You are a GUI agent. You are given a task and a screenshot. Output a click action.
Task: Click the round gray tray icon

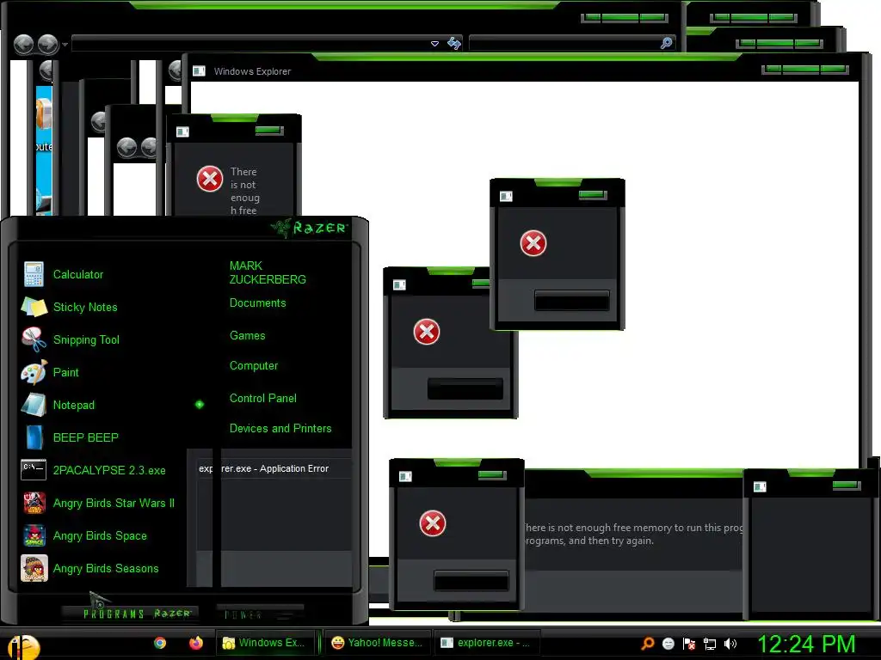[x=668, y=644]
